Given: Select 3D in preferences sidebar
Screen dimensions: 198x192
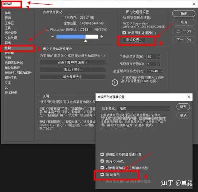Looking at the screenshot, I should coord(6,88).
